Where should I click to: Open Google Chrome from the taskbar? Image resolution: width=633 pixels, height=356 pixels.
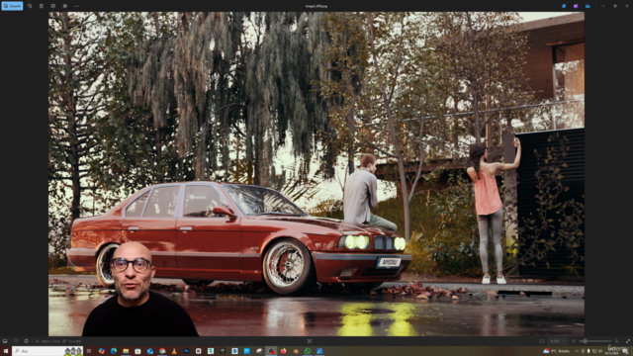162,351
